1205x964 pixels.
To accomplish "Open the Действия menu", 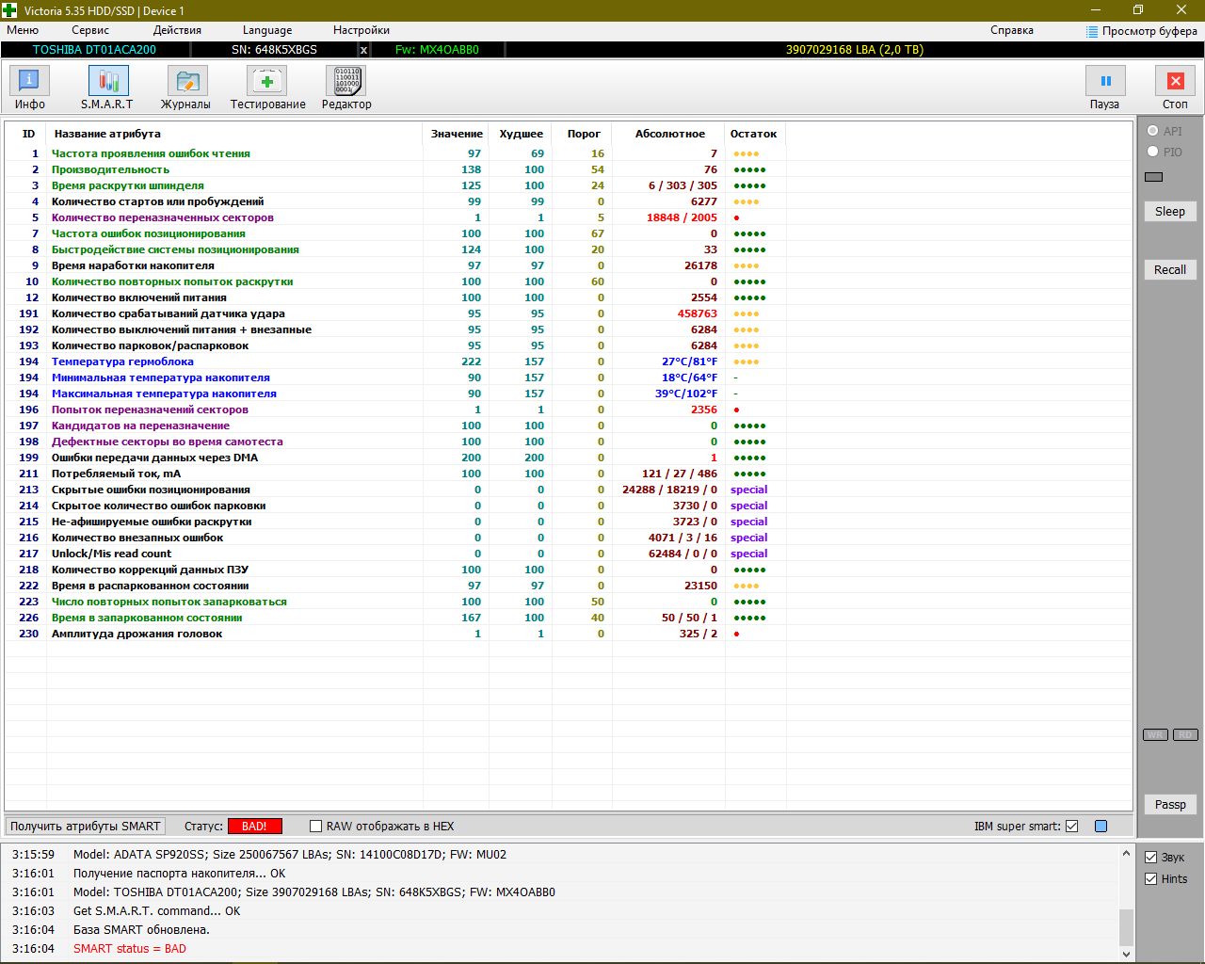I will [x=177, y=30].
